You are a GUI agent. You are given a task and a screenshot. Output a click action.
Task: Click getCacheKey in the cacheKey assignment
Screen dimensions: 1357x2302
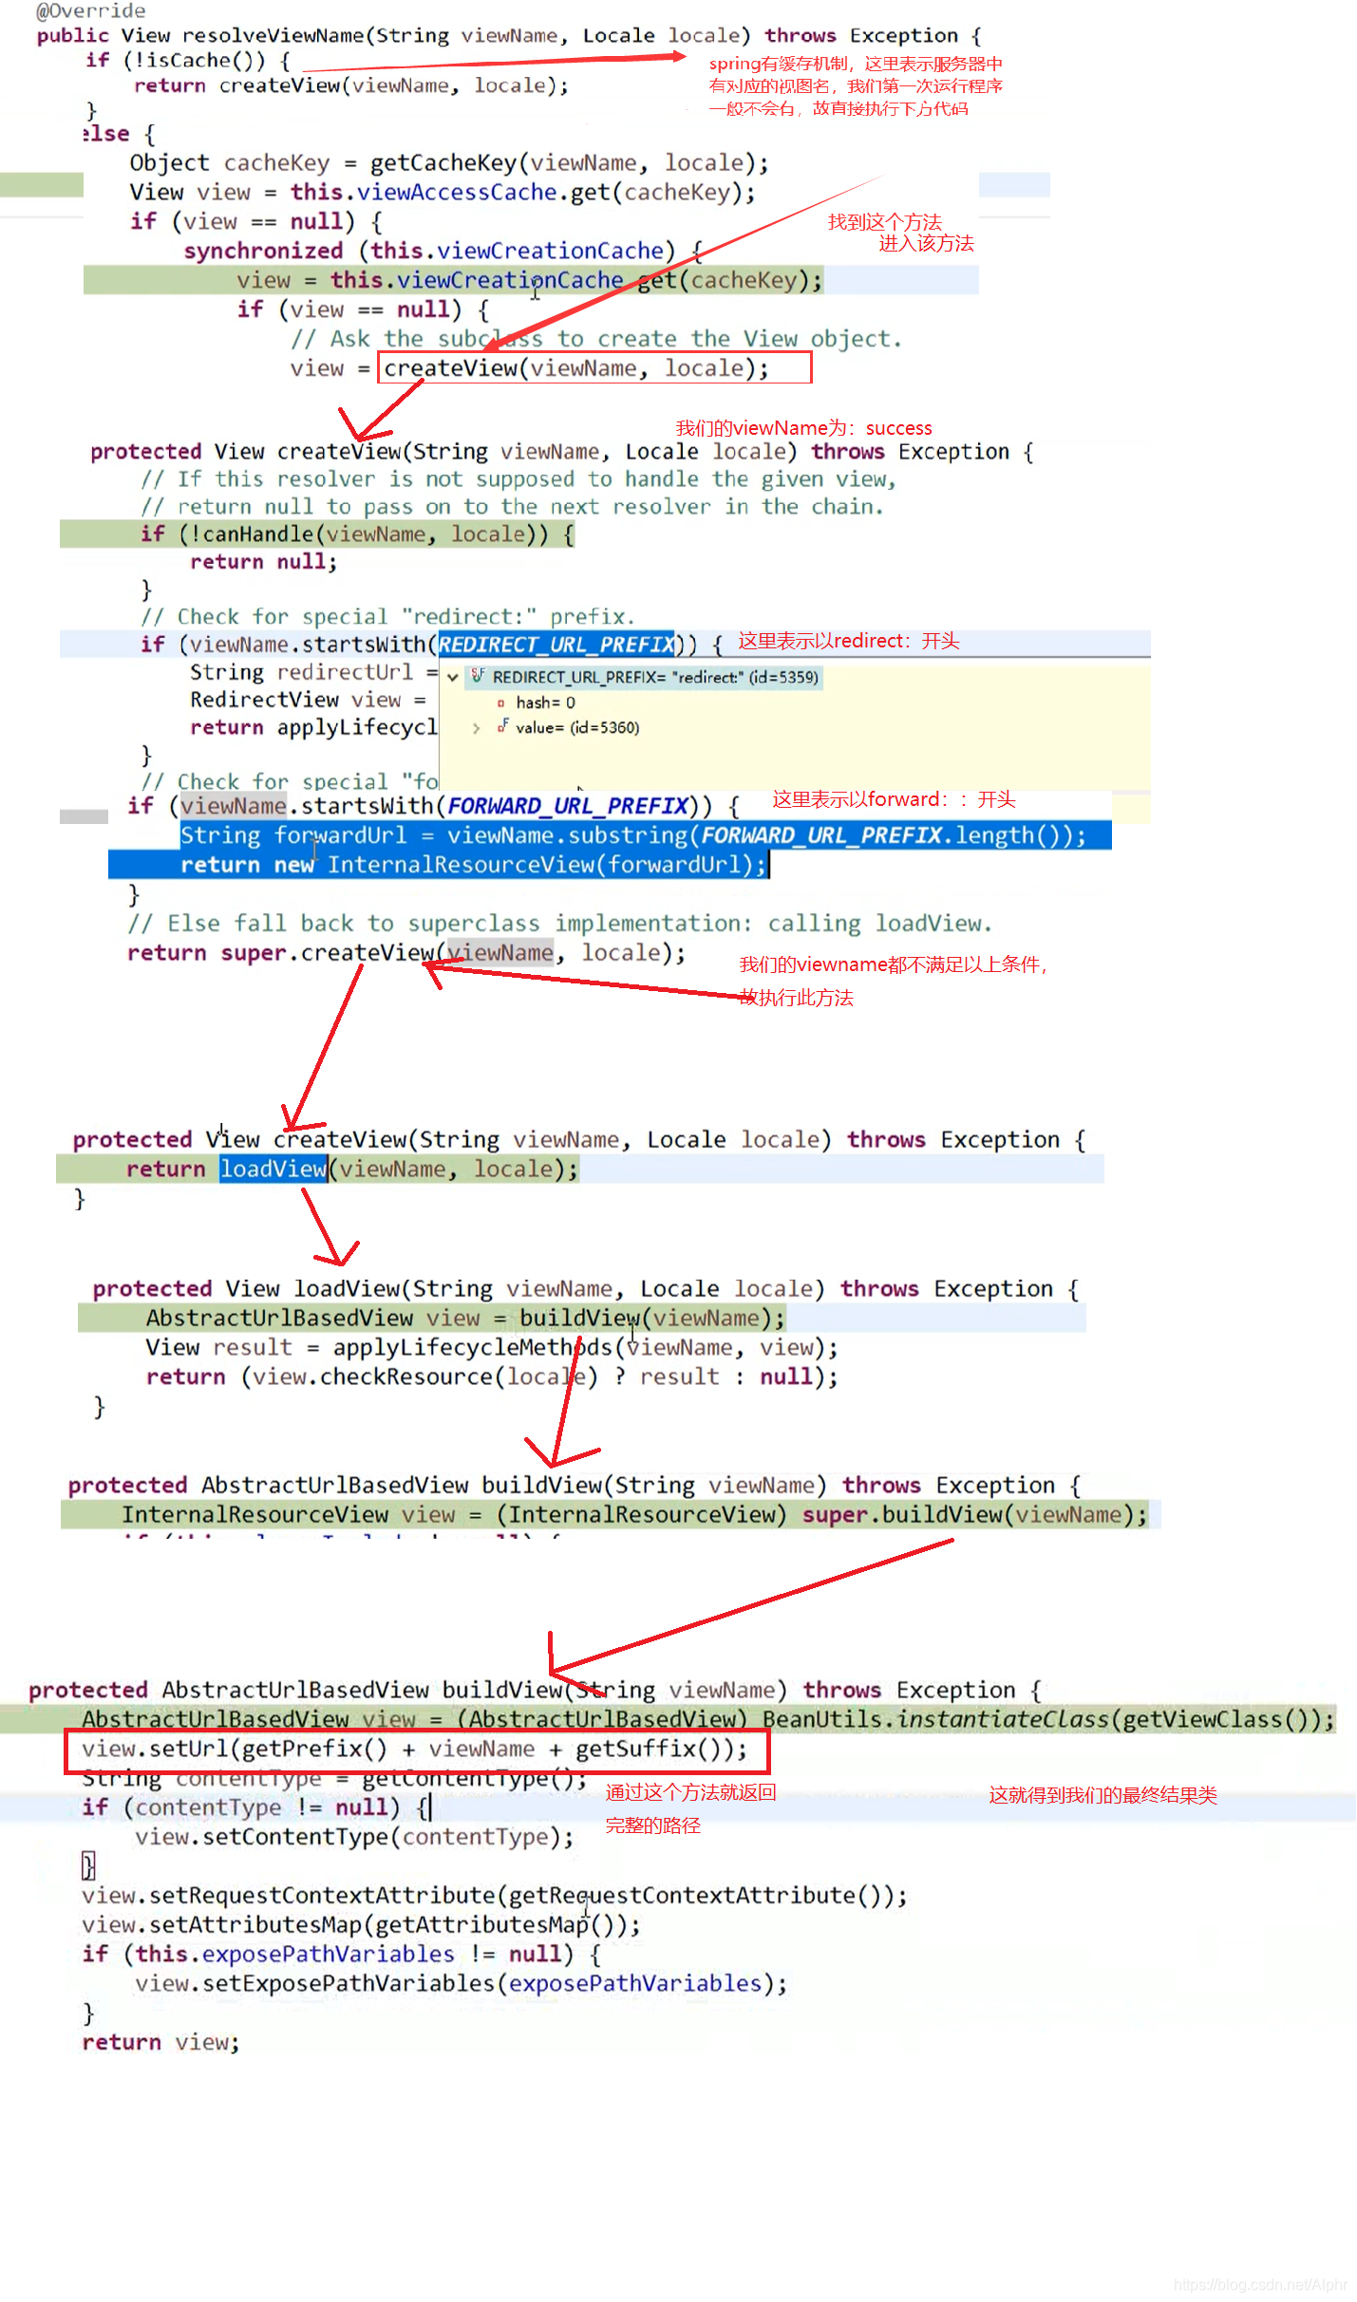coord(443,163)
